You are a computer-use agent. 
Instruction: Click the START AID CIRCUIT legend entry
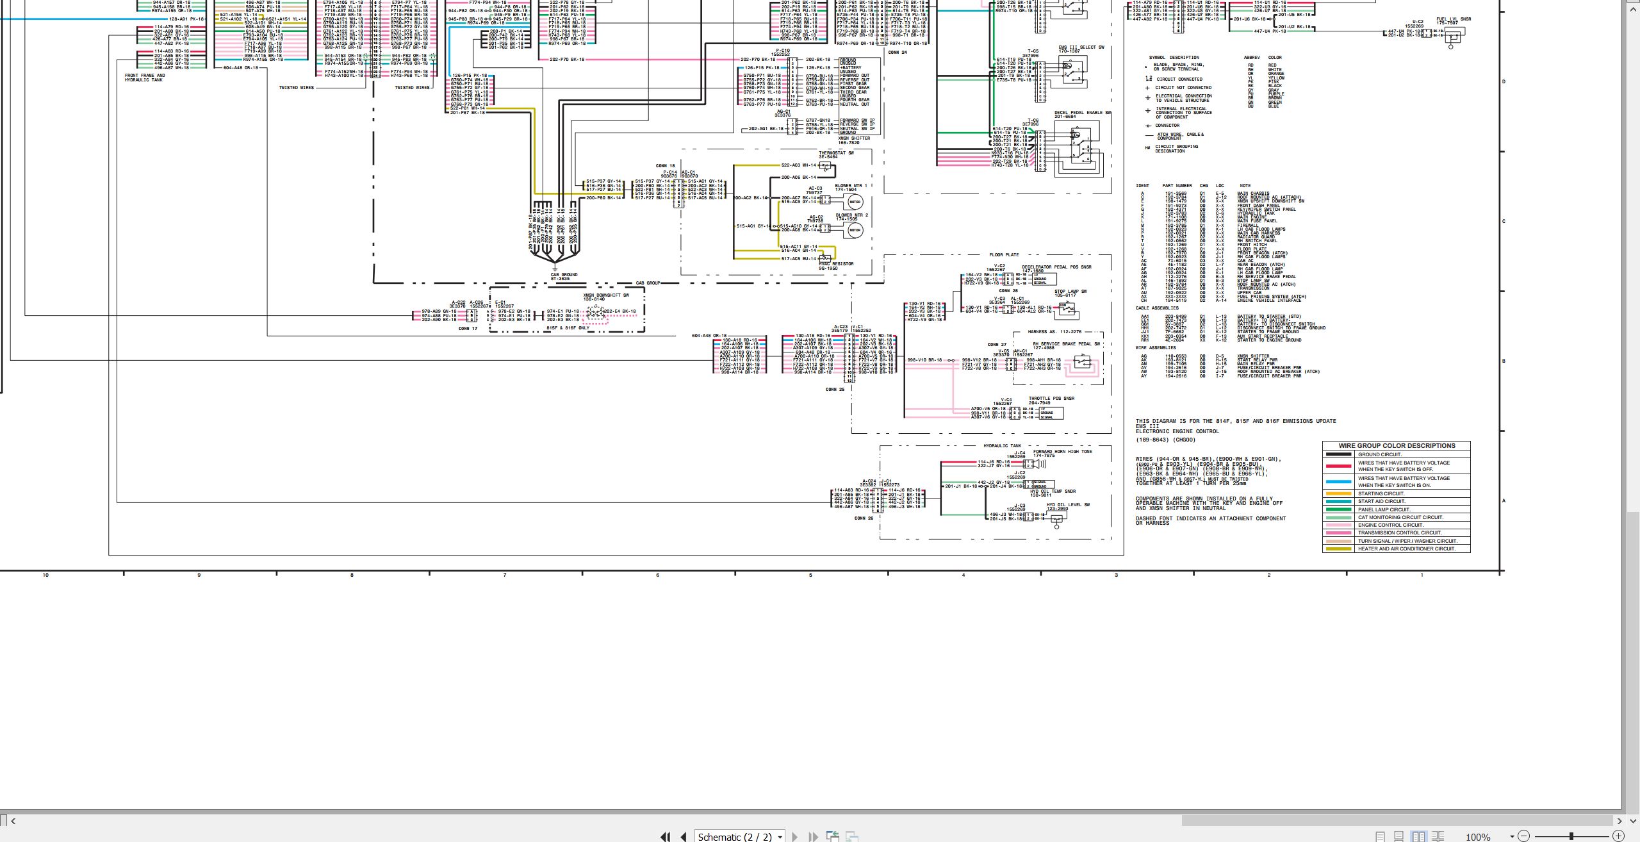(1381, 501)
